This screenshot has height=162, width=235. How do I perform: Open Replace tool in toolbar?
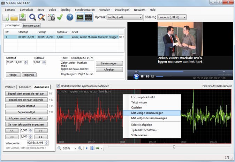[41, 17]
